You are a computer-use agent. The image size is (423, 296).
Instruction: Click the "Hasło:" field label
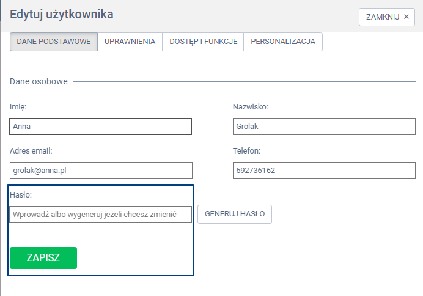tap(21, 194)
